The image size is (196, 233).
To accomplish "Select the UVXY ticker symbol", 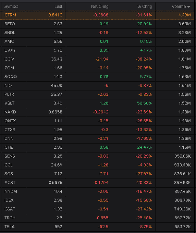I will tap(10, 50).
